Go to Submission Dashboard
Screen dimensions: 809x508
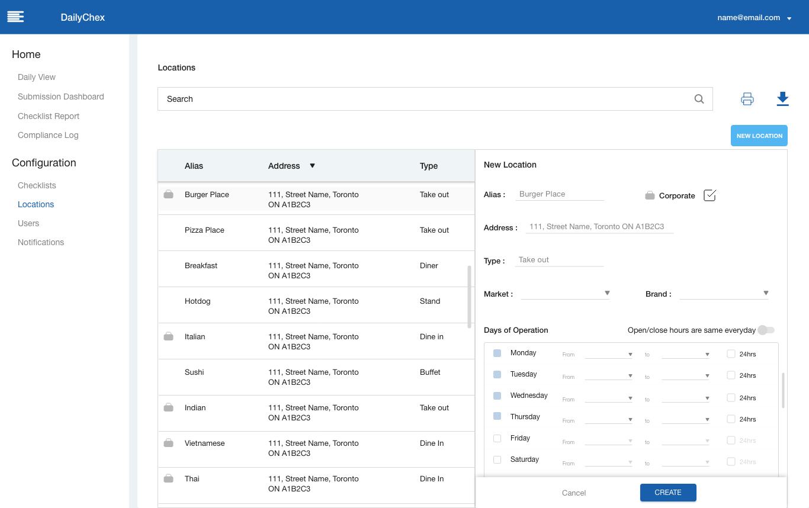(x=61, y=97)
